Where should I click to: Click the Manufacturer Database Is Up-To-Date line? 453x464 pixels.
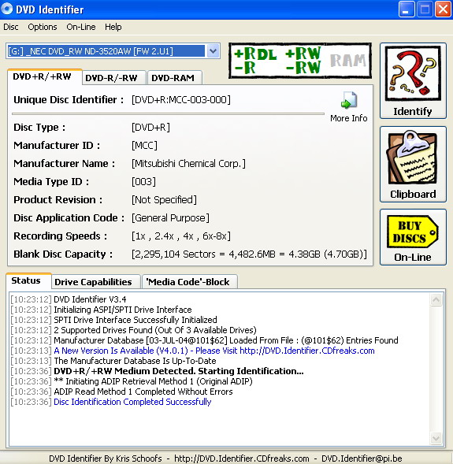(135, 361)
